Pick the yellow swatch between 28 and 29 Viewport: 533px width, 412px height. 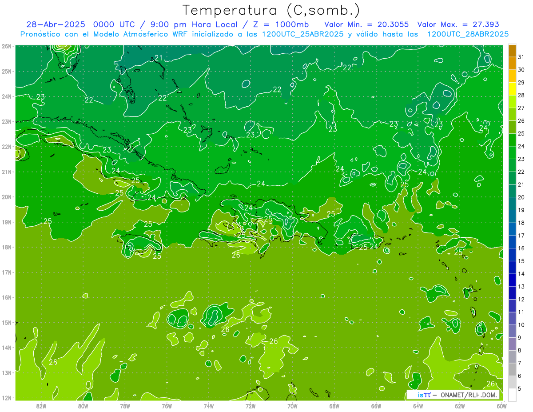point(512,89)
